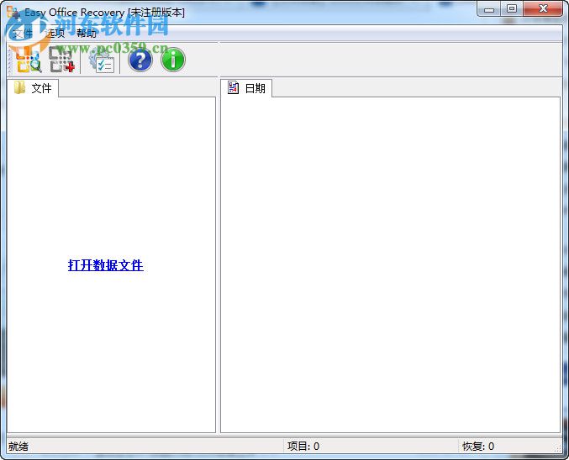Click the 恢复: 0 status entry
This screenshot has height=460, width=569.
(478, 447)
